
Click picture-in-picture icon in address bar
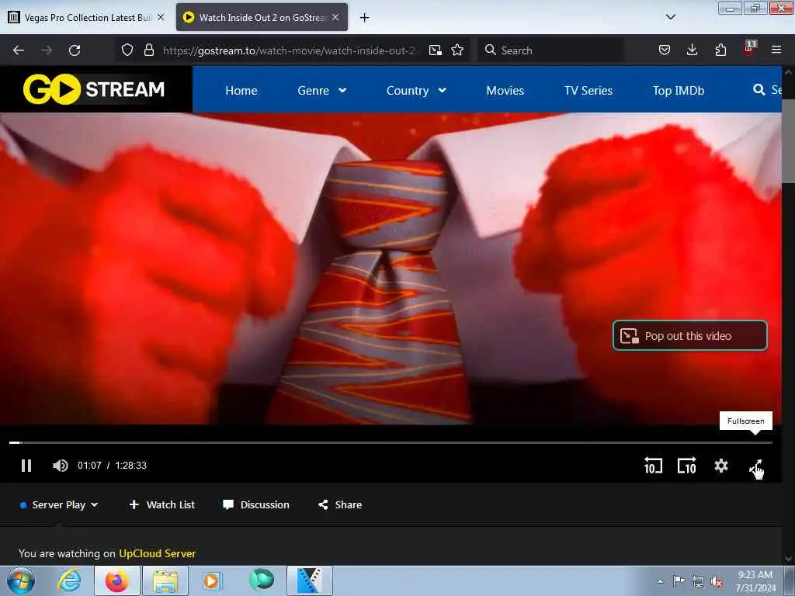[436, 50]
